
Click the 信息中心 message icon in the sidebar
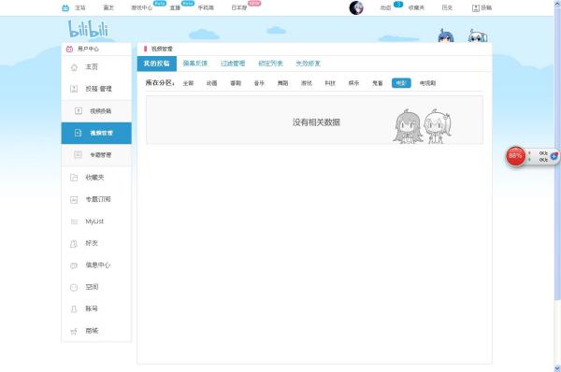tap(74, 265)
